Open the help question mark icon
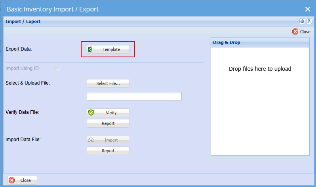The width and height of the screenshot is (316, 187). pos(309,21)
